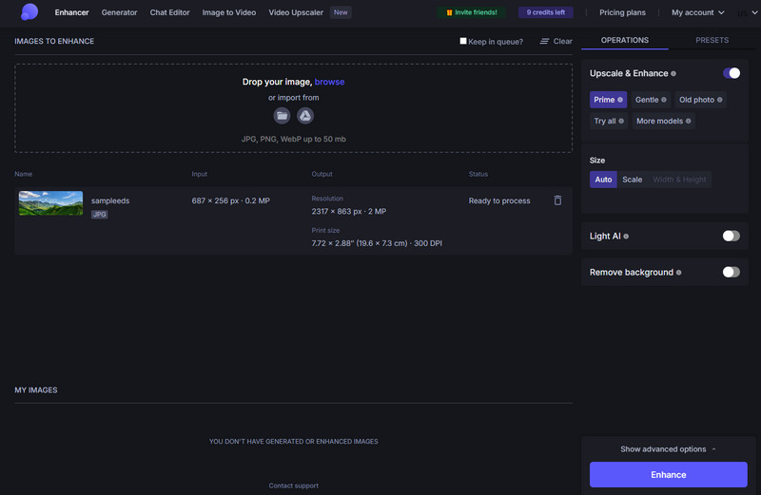Select the Prime enhancement model
The image size is (761, 495).
[x=608, y=100]
